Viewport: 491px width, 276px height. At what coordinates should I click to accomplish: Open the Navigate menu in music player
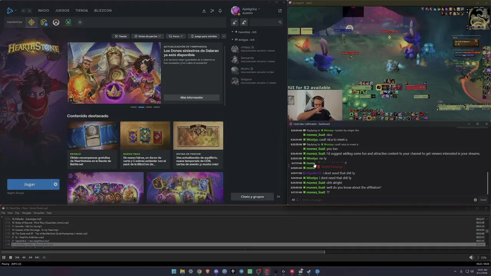(26, 213)
